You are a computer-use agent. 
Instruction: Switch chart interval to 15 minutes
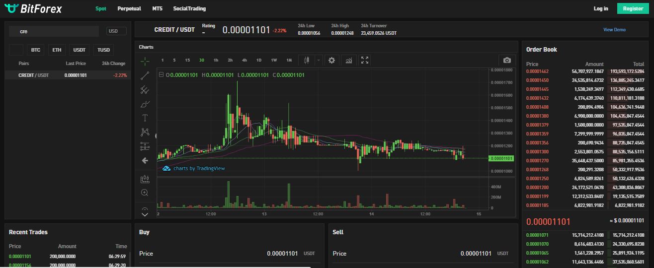pos(187,60)
